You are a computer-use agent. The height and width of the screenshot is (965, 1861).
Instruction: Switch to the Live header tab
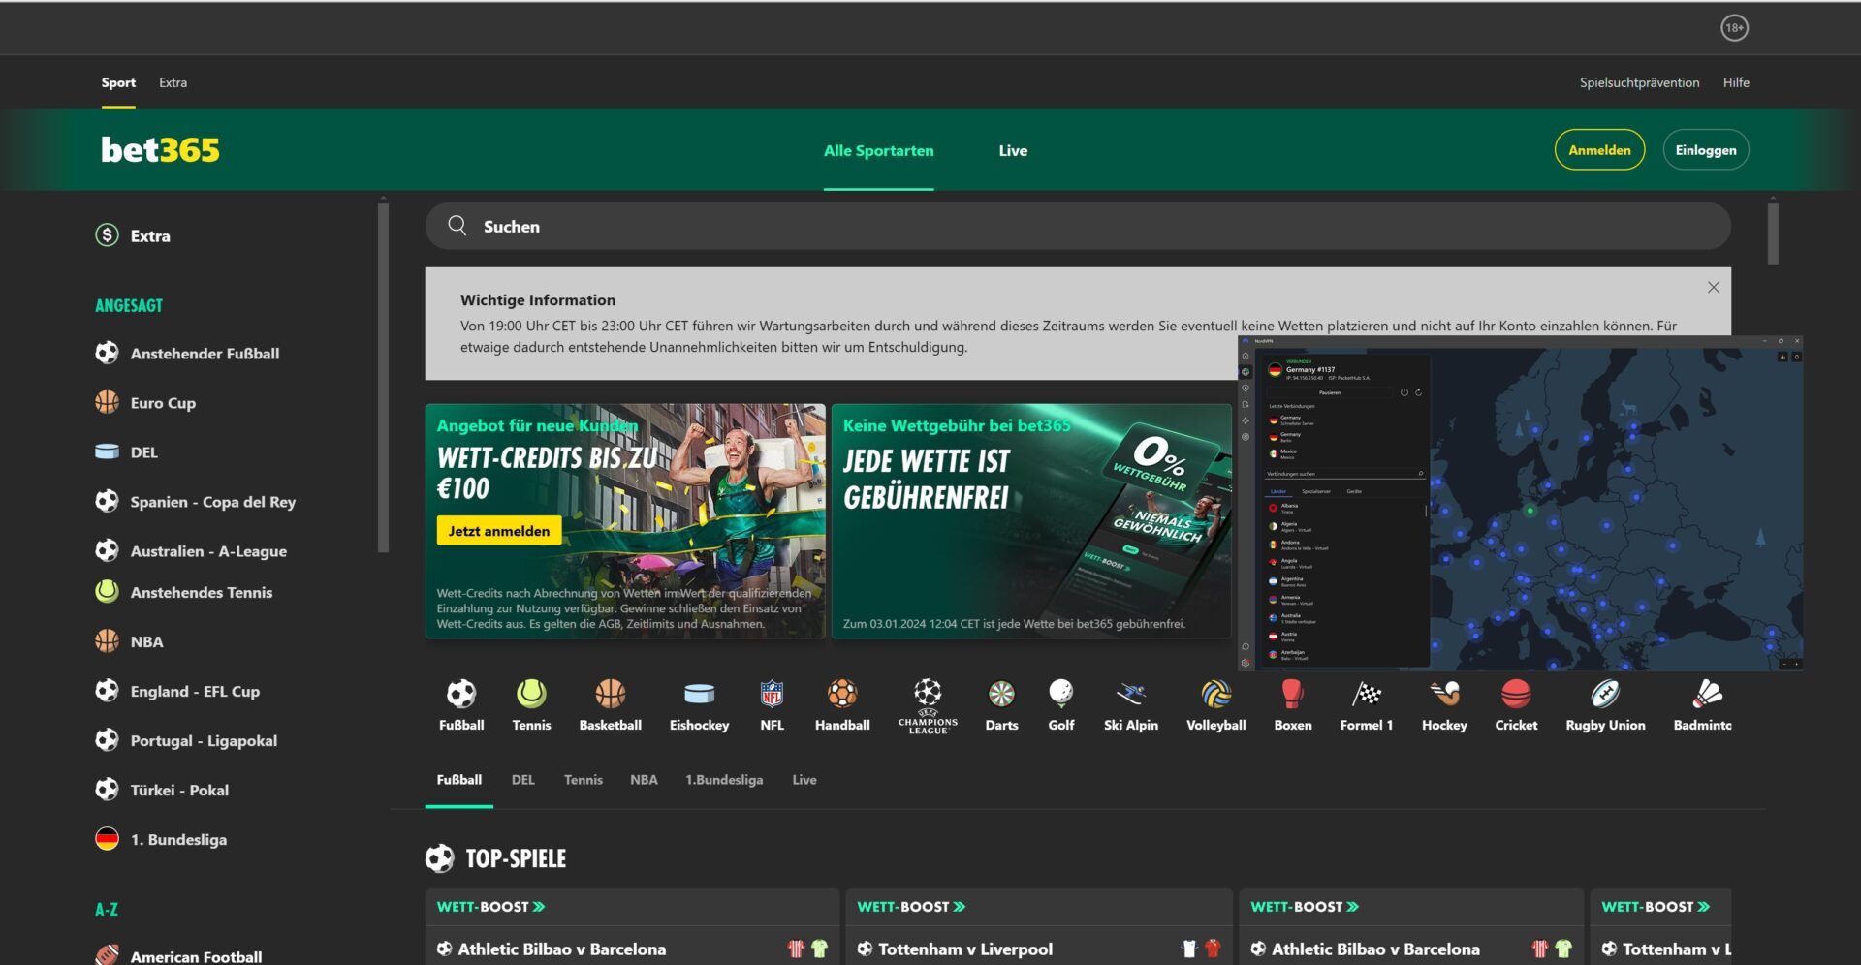[x=1013, y=150]
